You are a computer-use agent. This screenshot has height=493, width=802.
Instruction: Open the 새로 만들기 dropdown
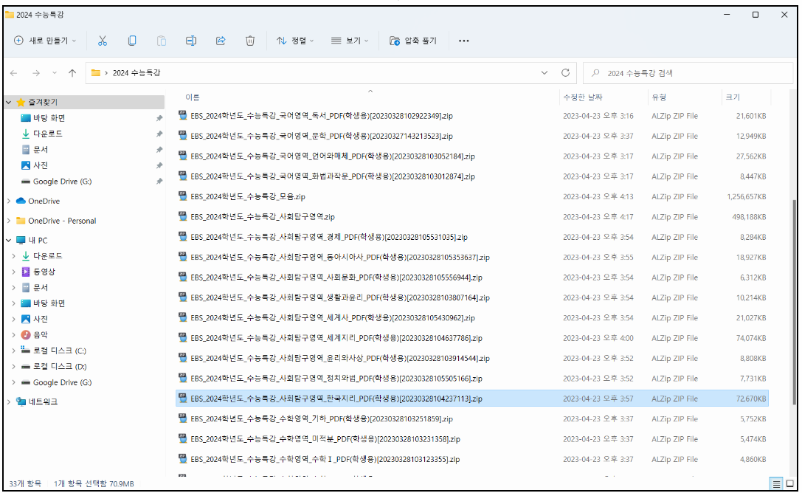[x=45, y=41]
